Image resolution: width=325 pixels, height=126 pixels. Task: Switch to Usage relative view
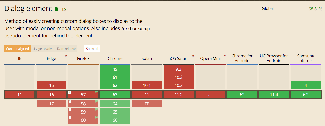43,49
